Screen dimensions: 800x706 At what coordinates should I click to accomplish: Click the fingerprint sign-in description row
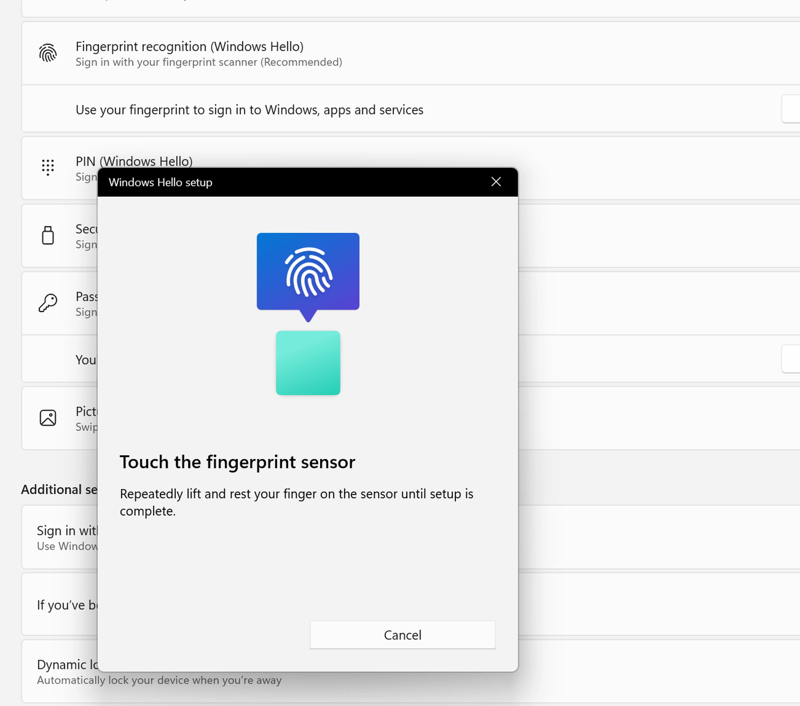[249, 110]
